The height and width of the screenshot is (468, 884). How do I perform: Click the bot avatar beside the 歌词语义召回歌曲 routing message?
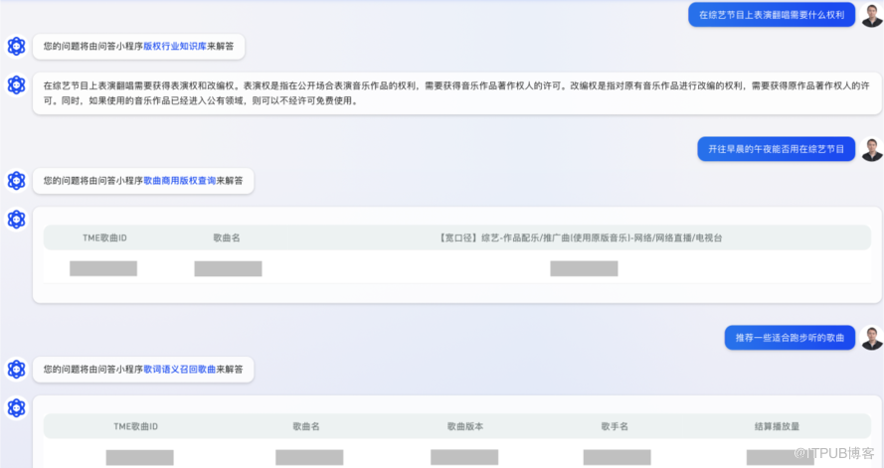(16, 370)
